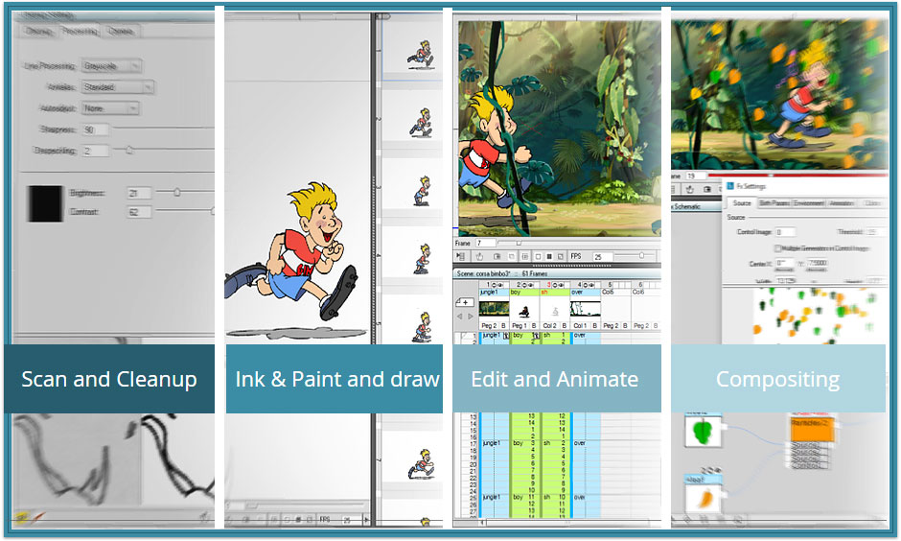Click the blue Fx Settings window icon
The height and width of the screenshot is (541, 901).
[x=730, y=186]
